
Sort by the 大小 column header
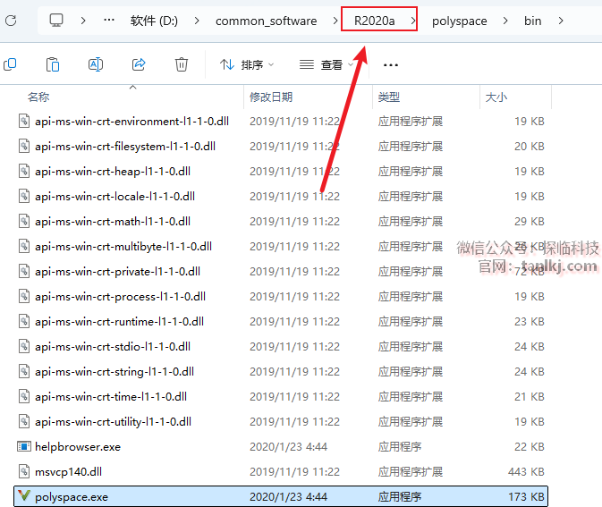pos(496,97)
